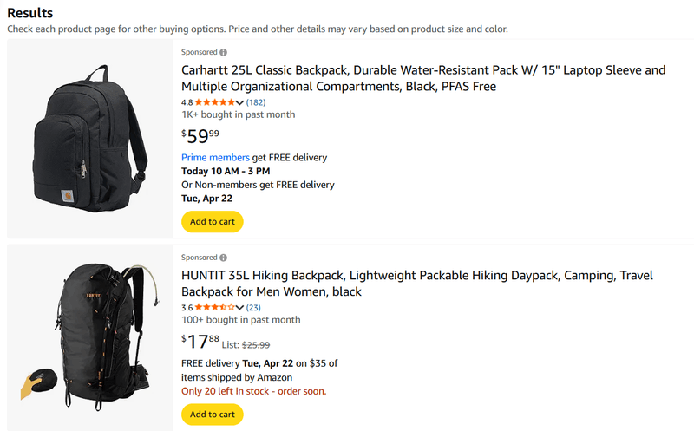This screenshot has width=694, height=431.
Task: Click the info icon beside HUNTIT Sponsored label
Action: (224, 258)
